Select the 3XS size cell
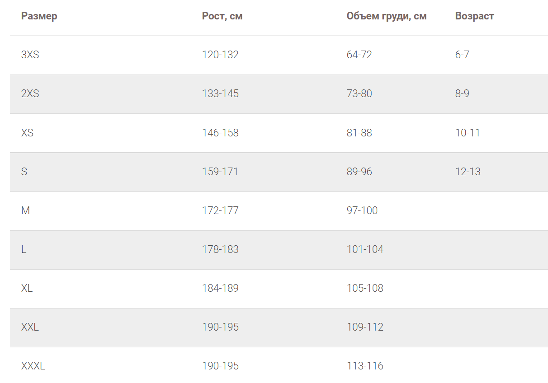This screenshot has width=548, height=383. 30,55
